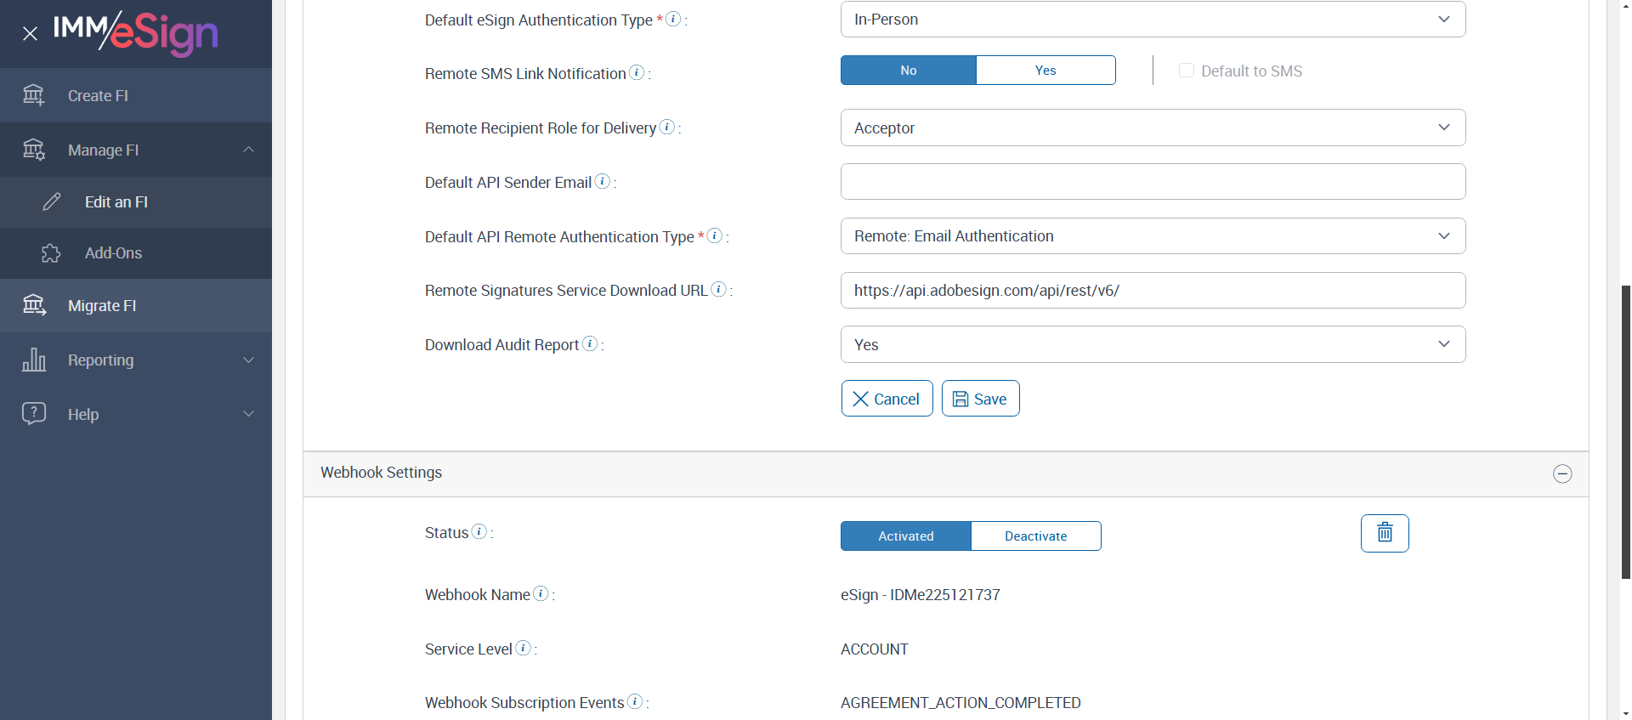The width and height of the screenshot is (1632, 720).
Task: Check the Default to SMS checkbox
Action: point(1186,71)
